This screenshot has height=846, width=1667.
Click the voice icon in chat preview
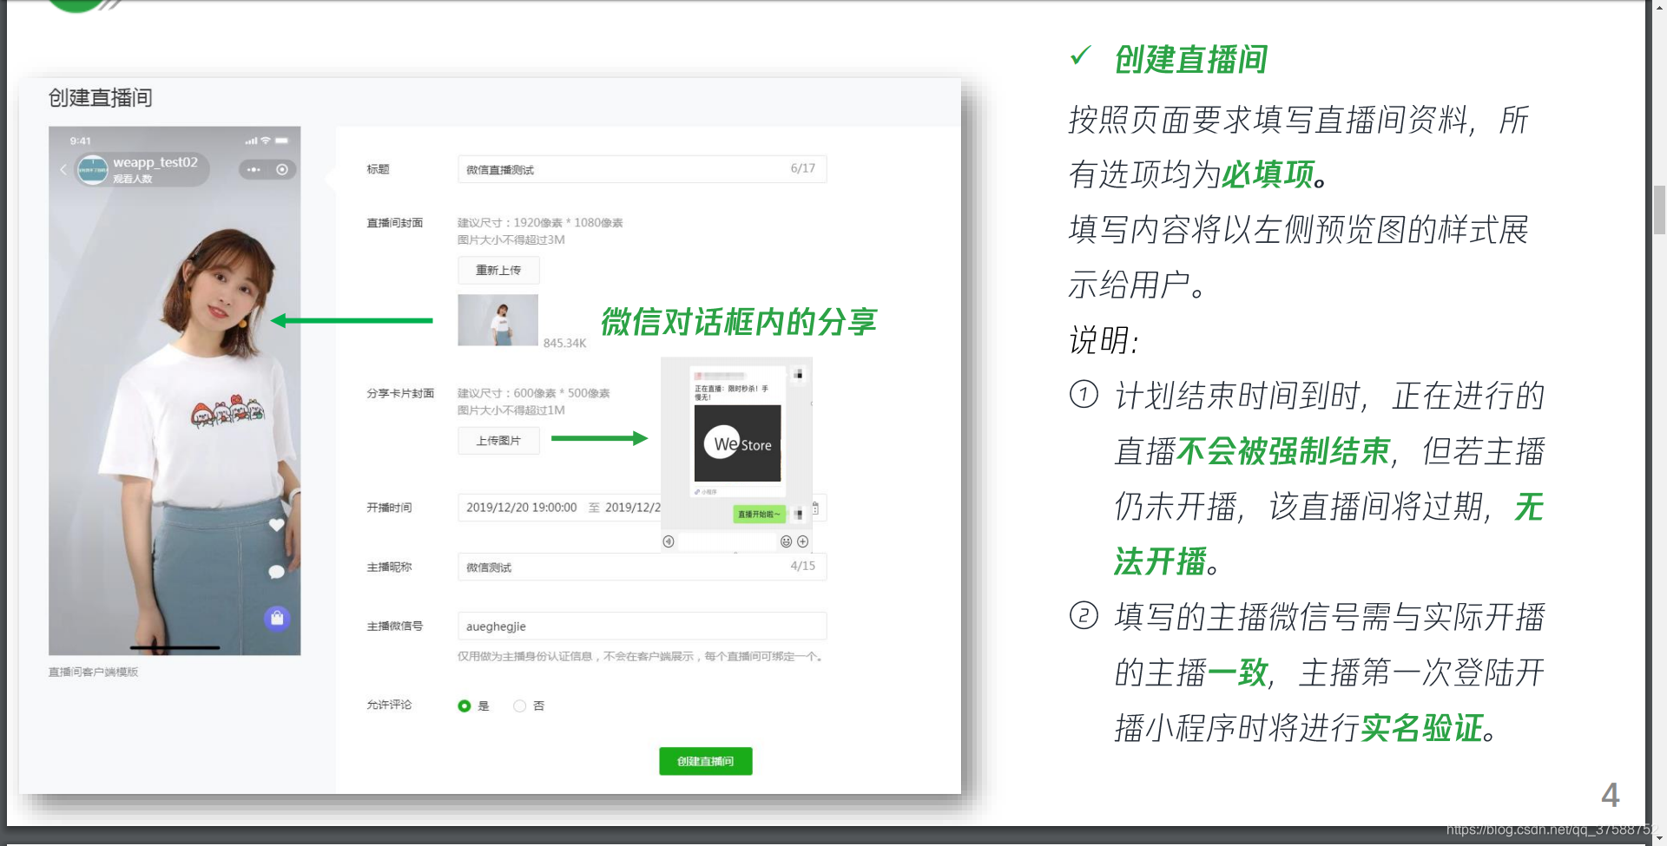[x=669, y=541]
